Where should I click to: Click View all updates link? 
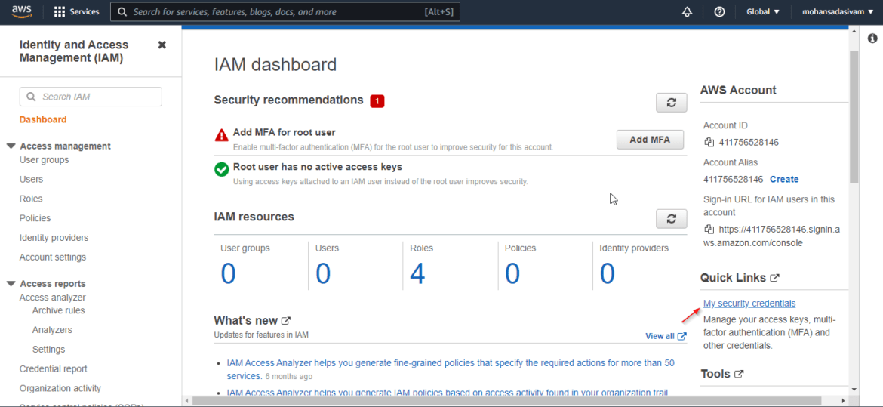(666, 336)
